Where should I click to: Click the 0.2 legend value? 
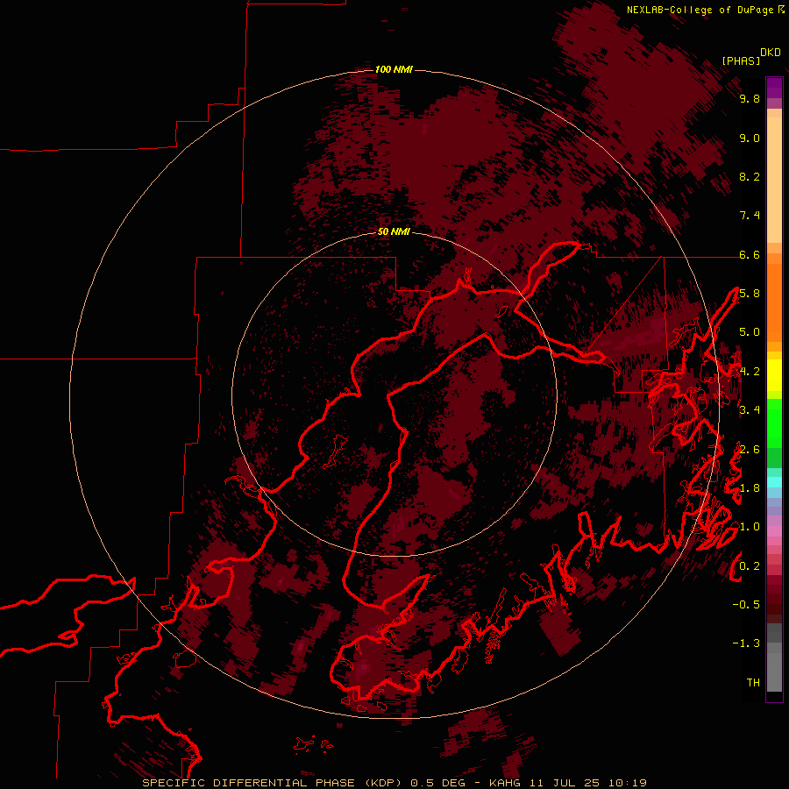pyautogui.click(x=750, y=566)
